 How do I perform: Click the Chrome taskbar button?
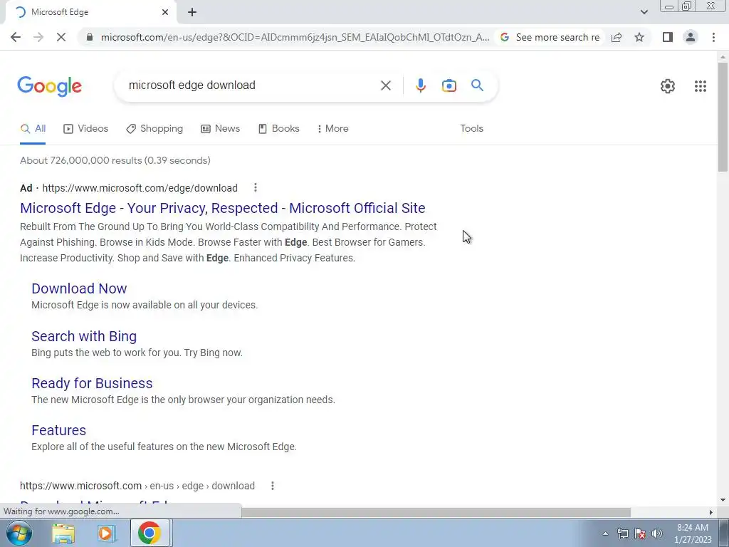pyautogui.click(x=150, y=533)
